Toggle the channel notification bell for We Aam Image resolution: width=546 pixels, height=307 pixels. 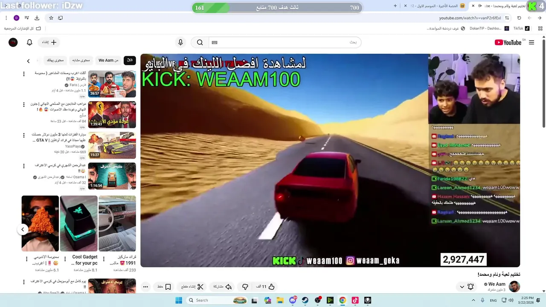471,287
